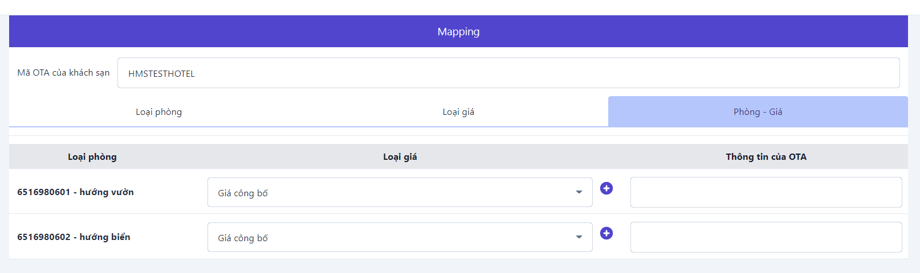
Task: Switch to the 'Loại phòng' tab
Action: [x=159, y=112]
